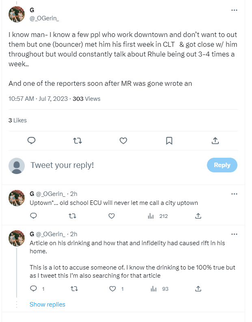
Task: Reply to the main tweet via comment icon
Action: [x=32, y=140]
